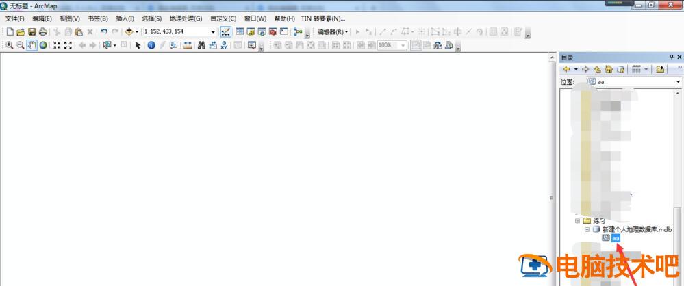
Task: Go up one level in Catalog
Action: tap(597, 69)
